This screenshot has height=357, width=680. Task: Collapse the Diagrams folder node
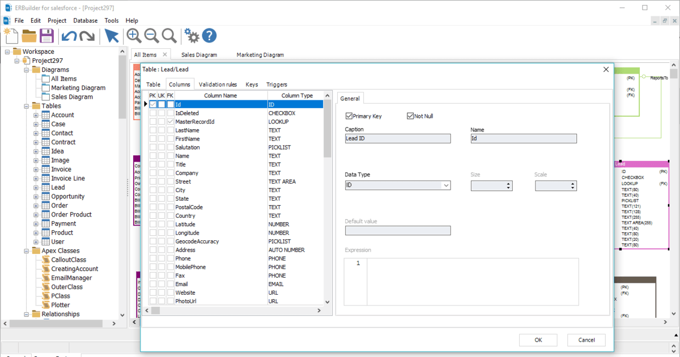[x=27, y=70]
